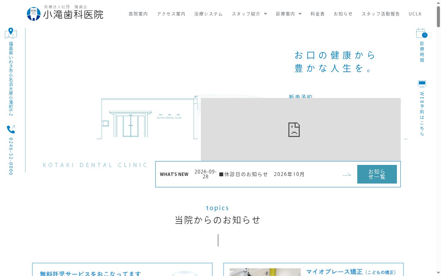The height and width of the screenshot is (276, 441).
Task: Open the 料金表 menu item
Action: [318, 14]
